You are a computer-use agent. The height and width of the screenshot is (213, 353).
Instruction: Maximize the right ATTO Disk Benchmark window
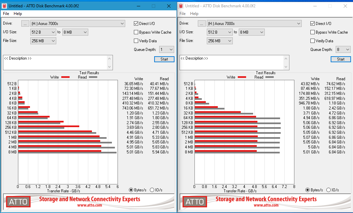(x=330, y=6)
